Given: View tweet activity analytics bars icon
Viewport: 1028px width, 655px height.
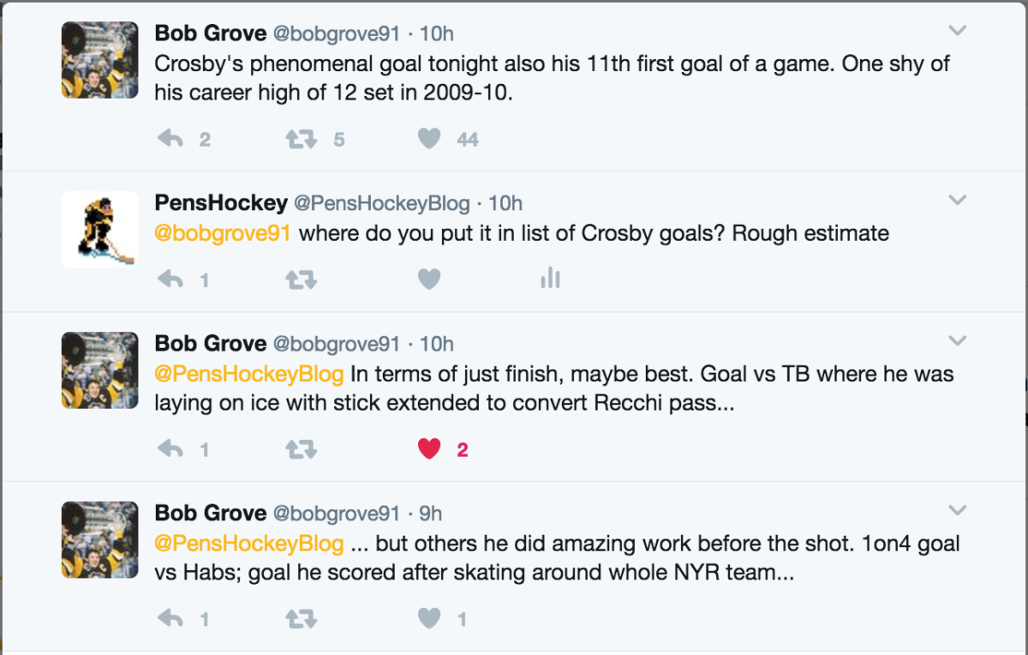Looking at the screenshot, I should 550,278.
